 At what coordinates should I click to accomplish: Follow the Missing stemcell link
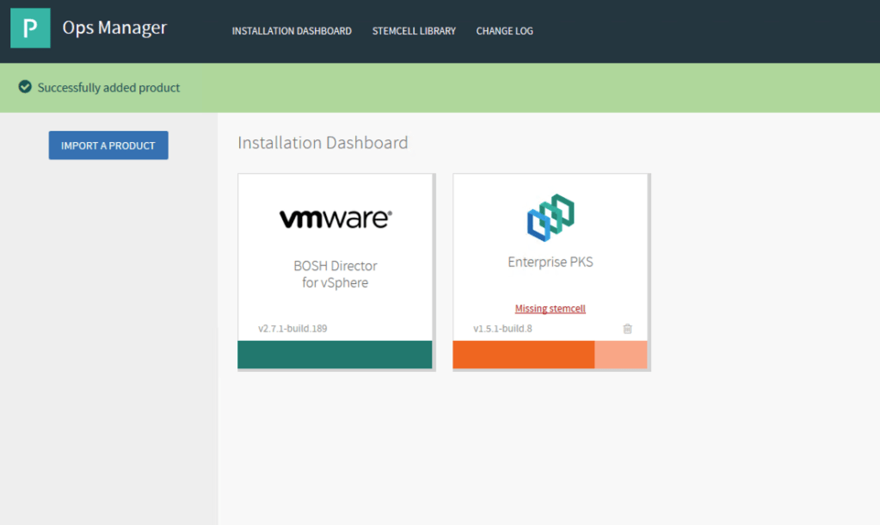550,309
